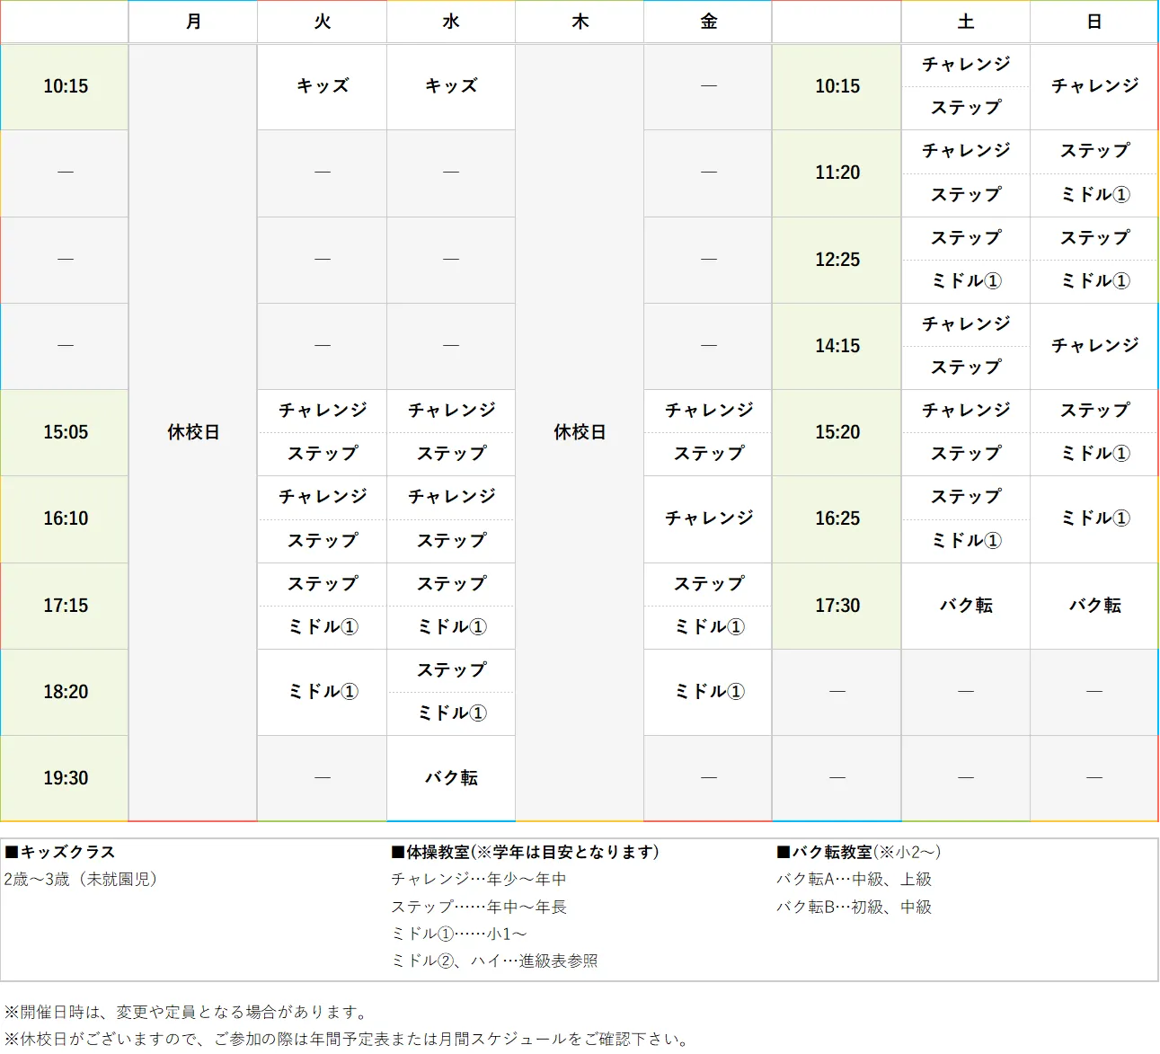Select Sunday's ミドル① class at 16:25

click(x=1094, y=518)
